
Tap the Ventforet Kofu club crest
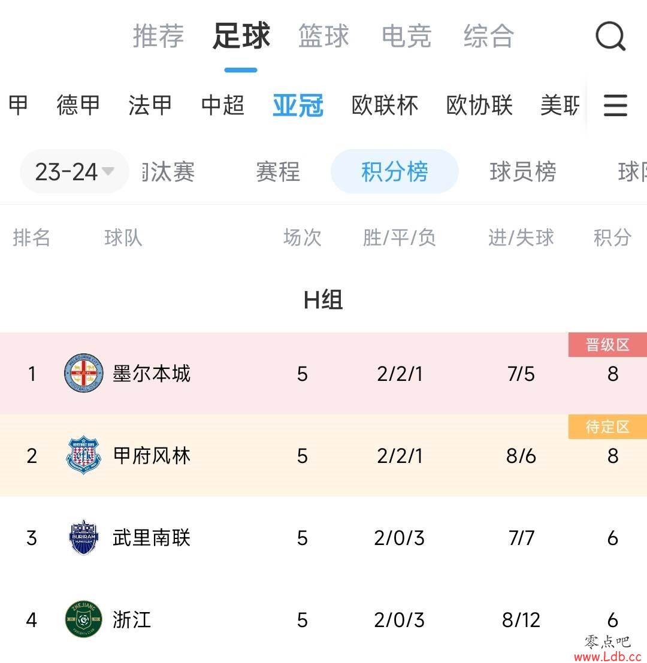click(83, 455)
